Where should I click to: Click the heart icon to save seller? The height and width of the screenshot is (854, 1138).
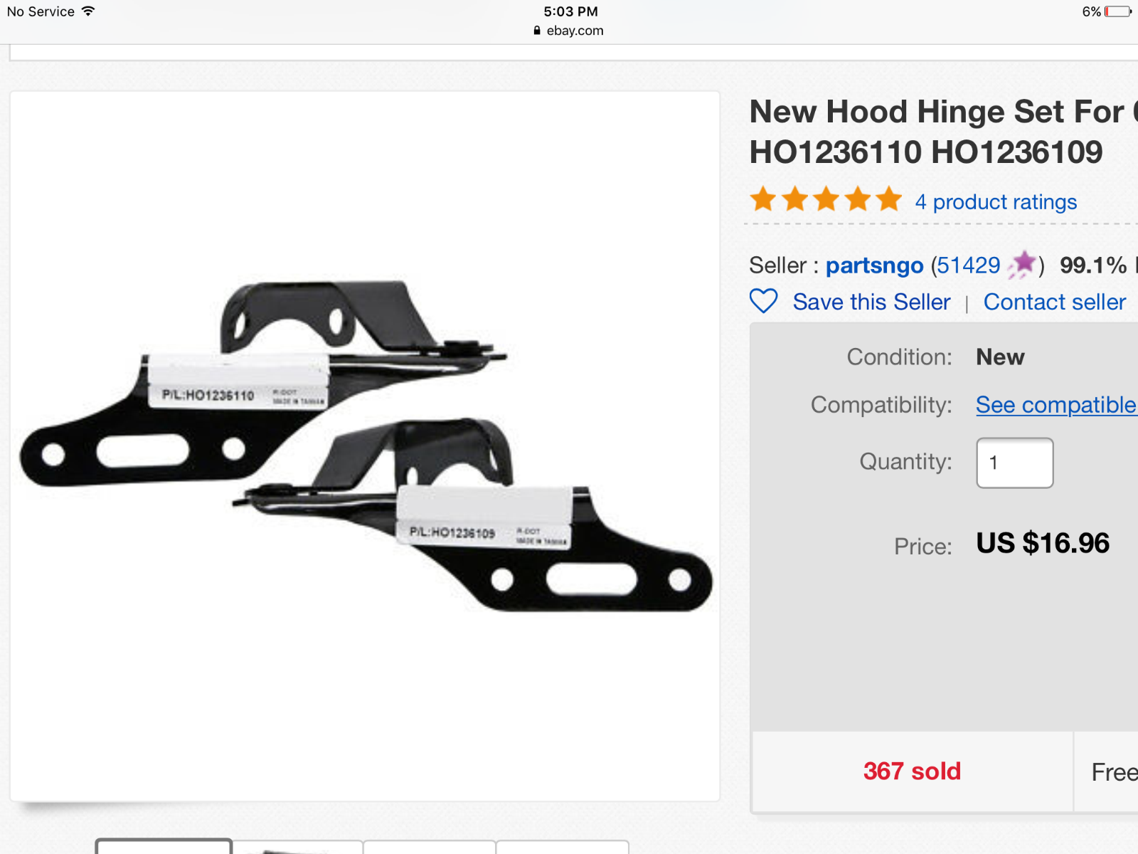tap(763, 301)
